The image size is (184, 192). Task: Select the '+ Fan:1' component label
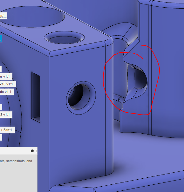point(7,130)
